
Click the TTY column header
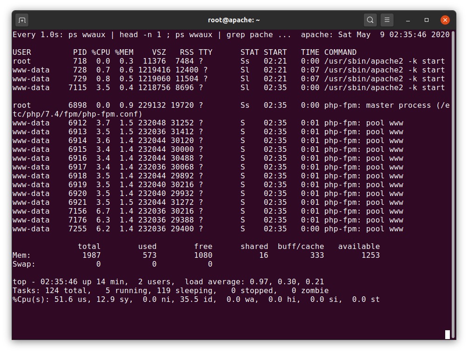tap(205, 52)
